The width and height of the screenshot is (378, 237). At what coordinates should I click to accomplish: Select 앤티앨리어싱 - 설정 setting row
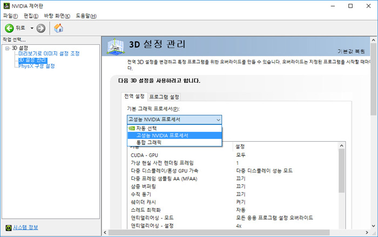tap(233, 226)
